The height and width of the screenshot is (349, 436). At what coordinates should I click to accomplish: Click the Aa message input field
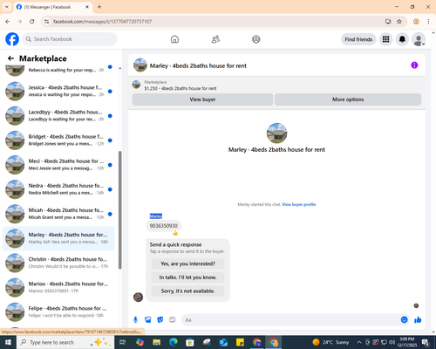290,320
